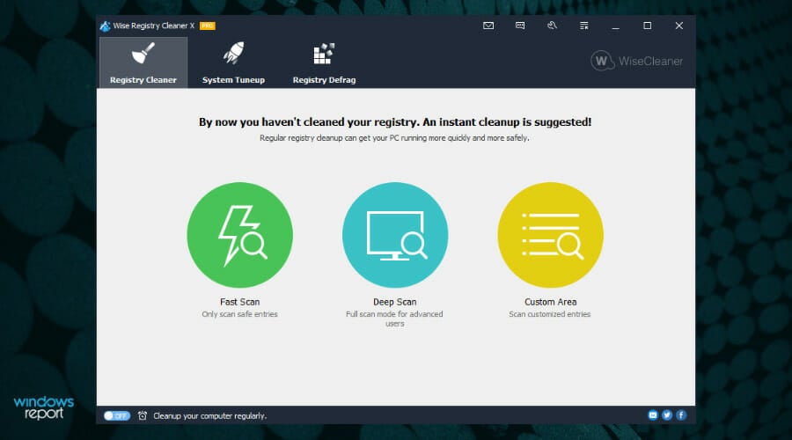792x440 pixels.
Task: Click the "Custom Area" label
Action: coord(551,302)
